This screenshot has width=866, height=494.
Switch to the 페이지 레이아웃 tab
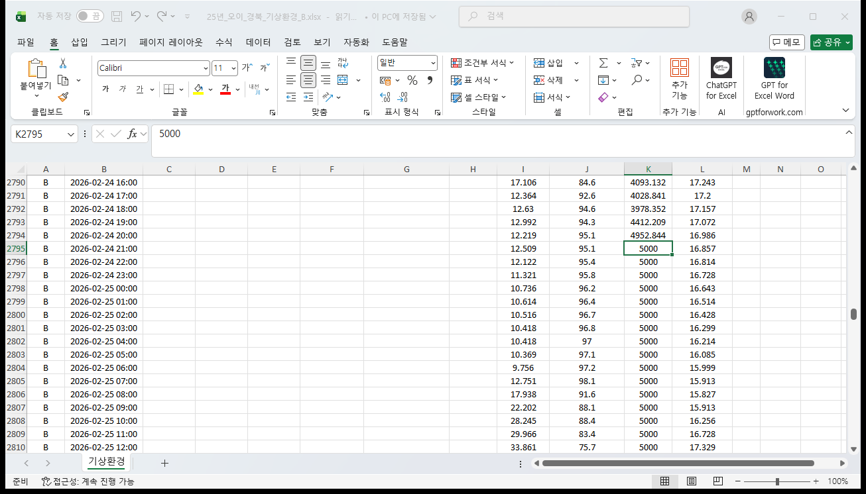pos(171,42)
